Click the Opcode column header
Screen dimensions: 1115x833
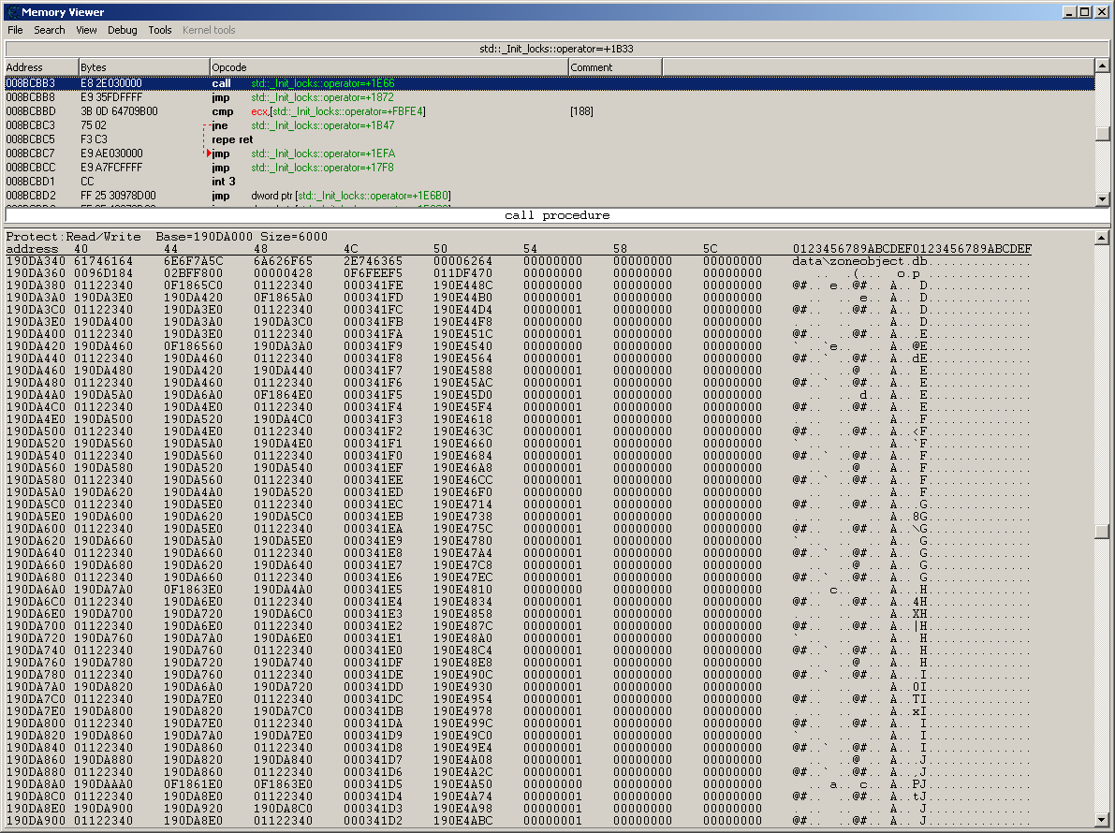point(389,66)
